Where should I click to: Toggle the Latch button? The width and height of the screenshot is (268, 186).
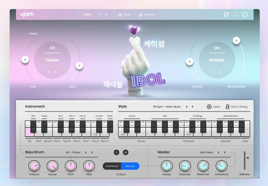point(214,107)
